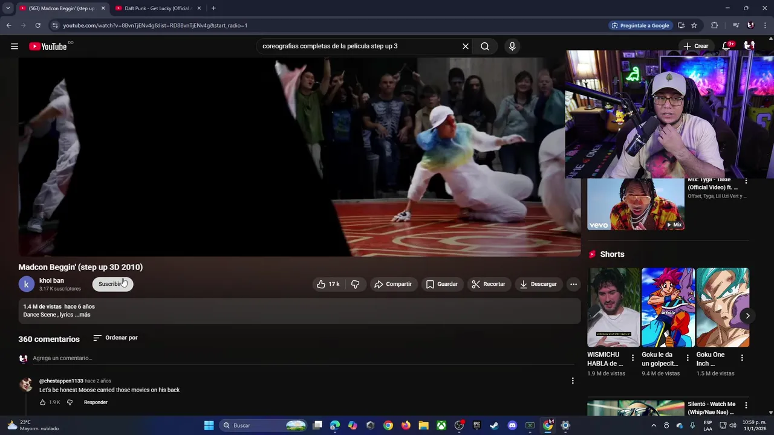Open the YouTube hamburger guide menu
This screenshot has height=435, width=774.
click(15, 46)
